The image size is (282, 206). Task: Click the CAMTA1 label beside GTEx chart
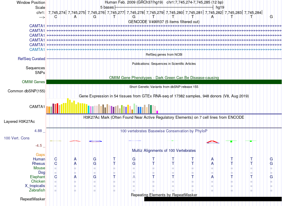coord(37,107)
